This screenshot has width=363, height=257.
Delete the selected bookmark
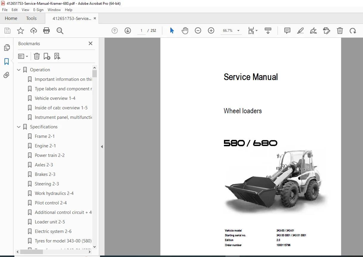point(37,56)
